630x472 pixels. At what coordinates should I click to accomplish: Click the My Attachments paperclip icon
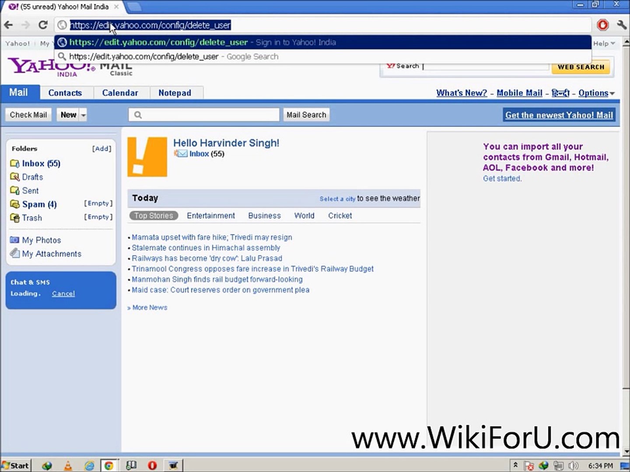[14, 253]
